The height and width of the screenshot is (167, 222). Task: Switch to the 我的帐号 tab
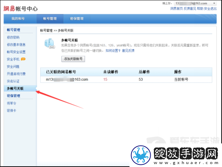(18, 19)
